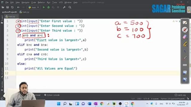
Task: Show hidden system tray icons chevron
Action: coord(147,104)
